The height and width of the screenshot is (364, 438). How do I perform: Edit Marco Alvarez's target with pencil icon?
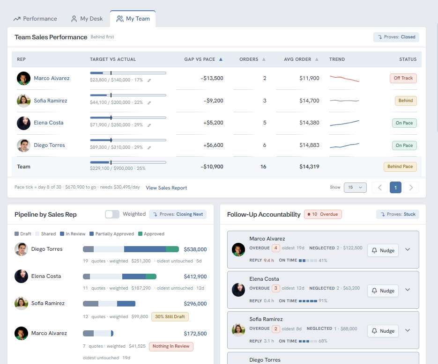149,80
